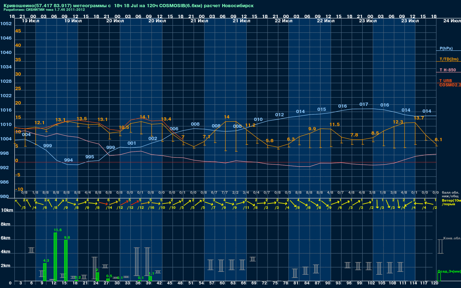Click the 0.5 precipitation value label

coord(109,276)
